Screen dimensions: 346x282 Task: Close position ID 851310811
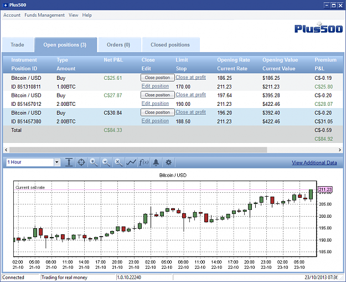coord(158,78)
